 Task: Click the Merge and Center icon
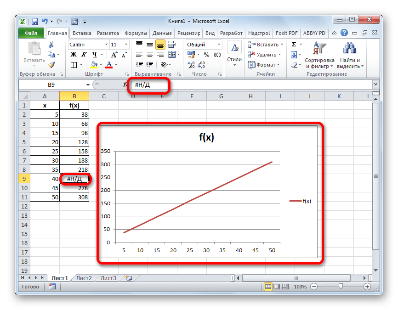(x=172, y=55)
